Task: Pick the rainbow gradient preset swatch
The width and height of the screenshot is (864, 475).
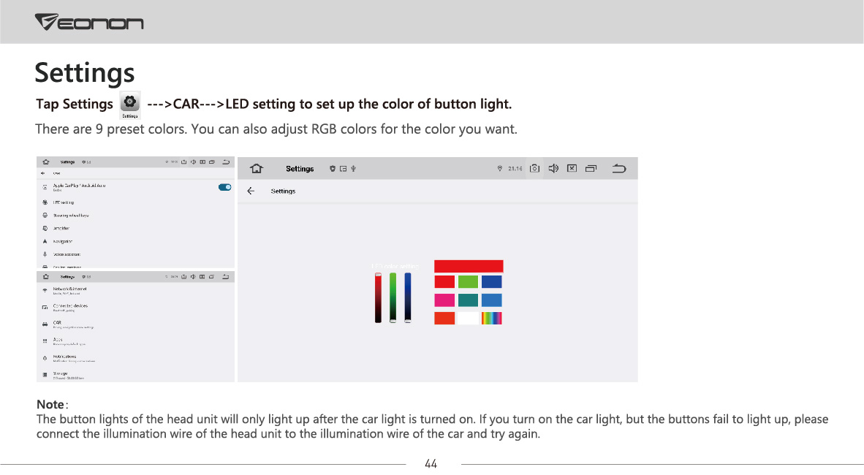Action: coord(491,318)
